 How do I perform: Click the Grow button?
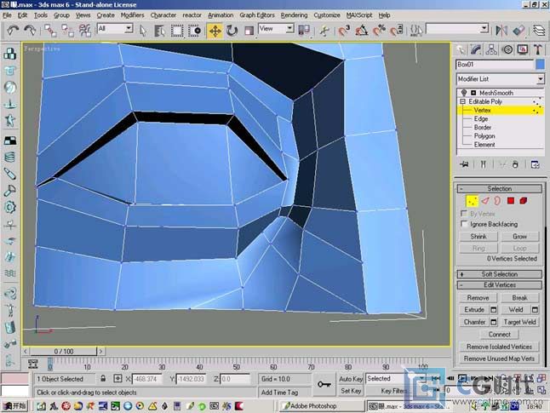[x=519, y=237]
